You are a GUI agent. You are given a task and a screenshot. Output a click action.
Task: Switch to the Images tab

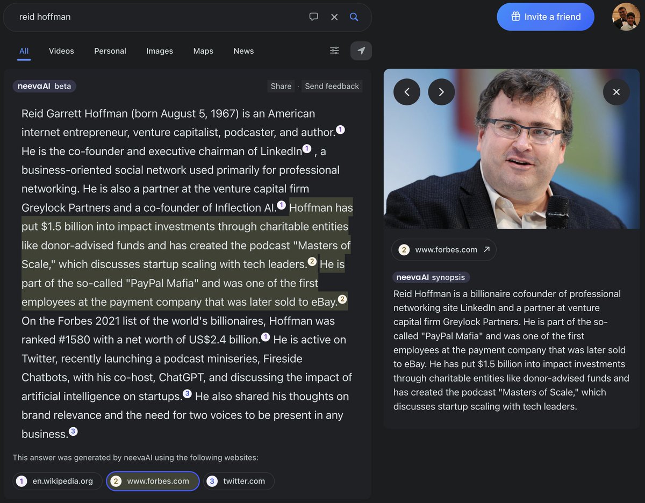[160, 51]
